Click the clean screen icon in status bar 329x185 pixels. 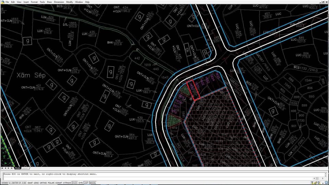pos(326,183)
